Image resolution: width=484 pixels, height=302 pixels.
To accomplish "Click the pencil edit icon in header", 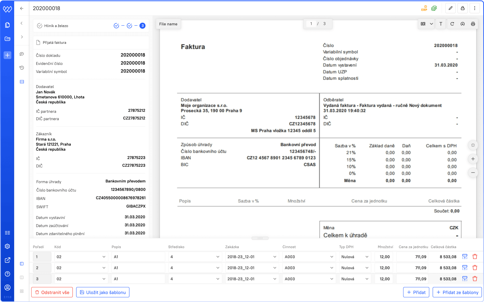I will click(x=450, y=8).
